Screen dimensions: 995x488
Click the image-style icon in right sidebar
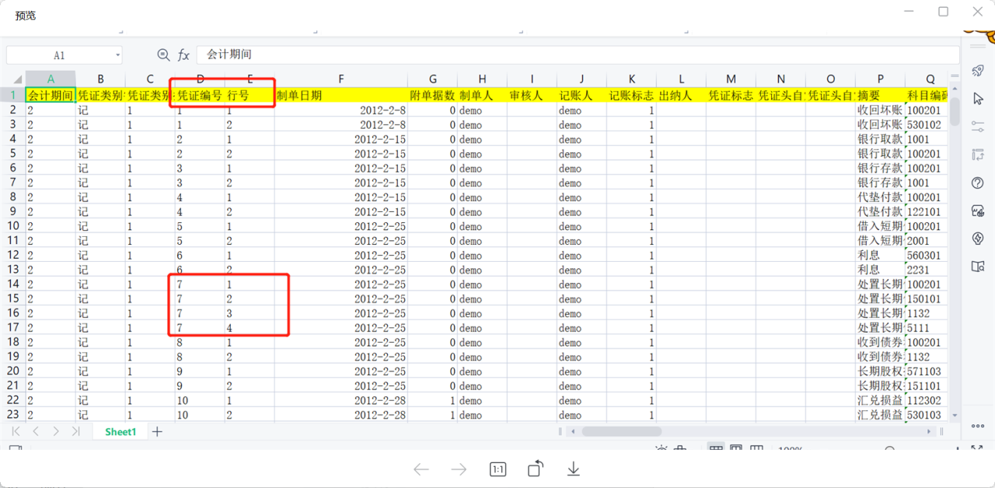978,211
